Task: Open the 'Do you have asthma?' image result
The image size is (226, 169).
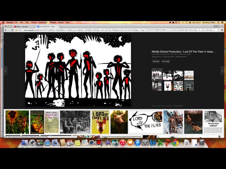Action: coord(213,122)
